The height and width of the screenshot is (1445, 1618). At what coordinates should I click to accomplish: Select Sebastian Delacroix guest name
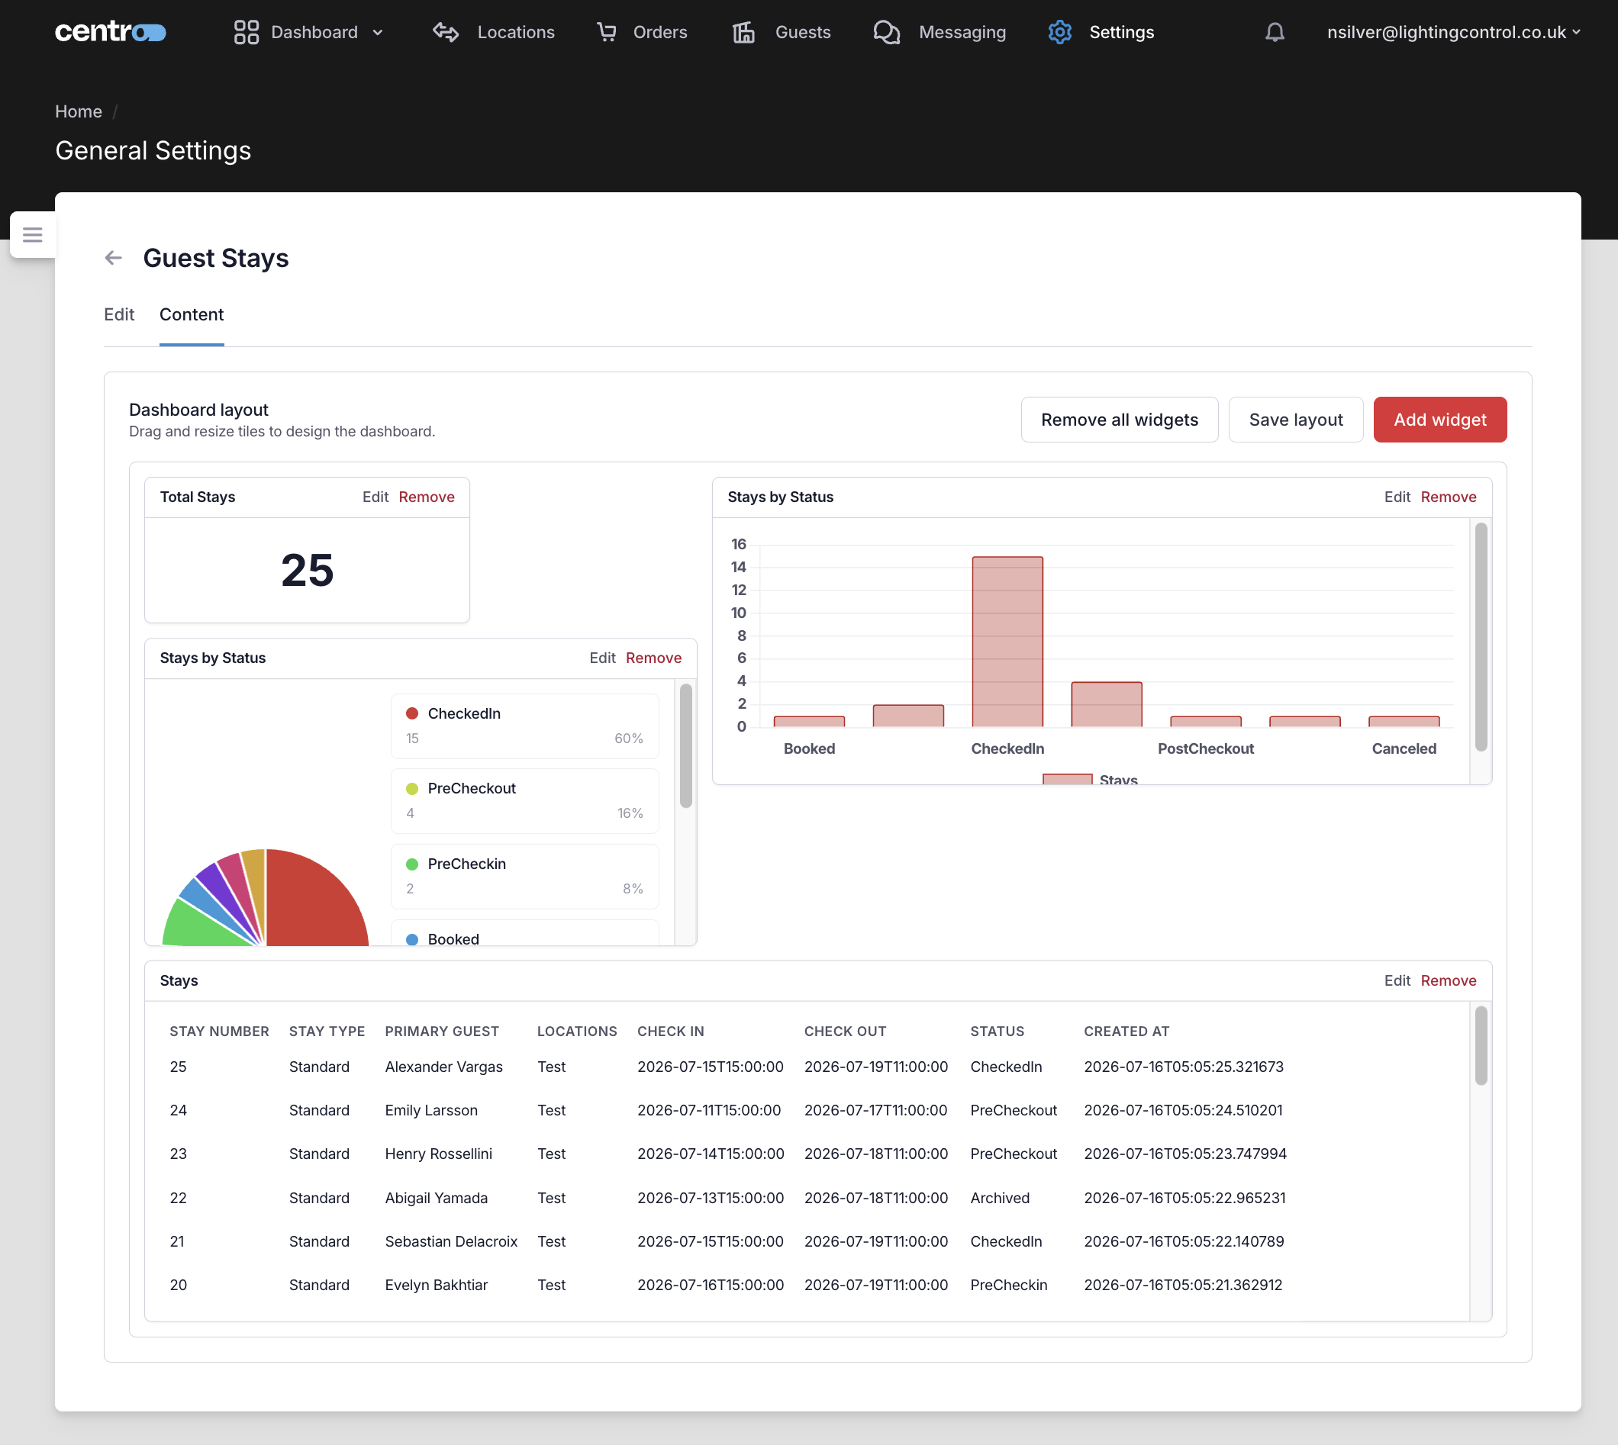pos(451,1242)
